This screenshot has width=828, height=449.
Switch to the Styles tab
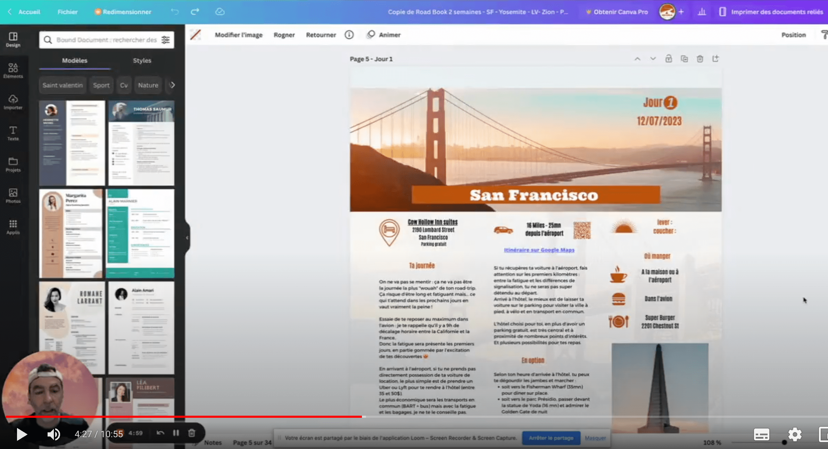point(142,60)
